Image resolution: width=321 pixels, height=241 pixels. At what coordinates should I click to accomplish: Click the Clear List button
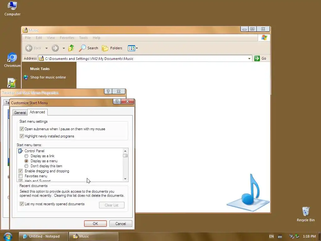point(112,205)
